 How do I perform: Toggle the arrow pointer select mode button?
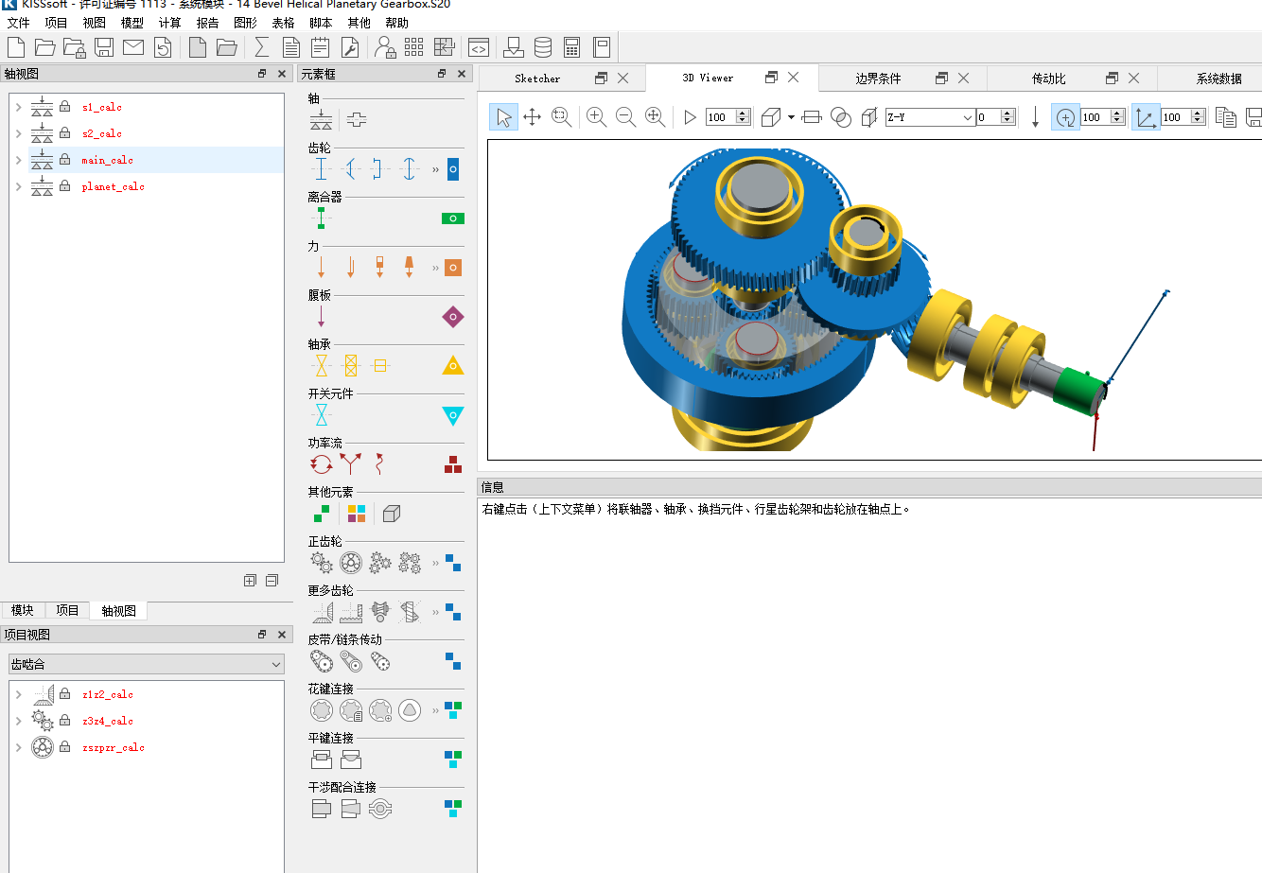click(503, 117)
